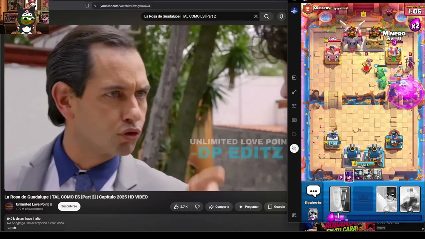Viewport: 425px width, 239px height.
Task: Click the video player showing the man
Action: (146, 108)
